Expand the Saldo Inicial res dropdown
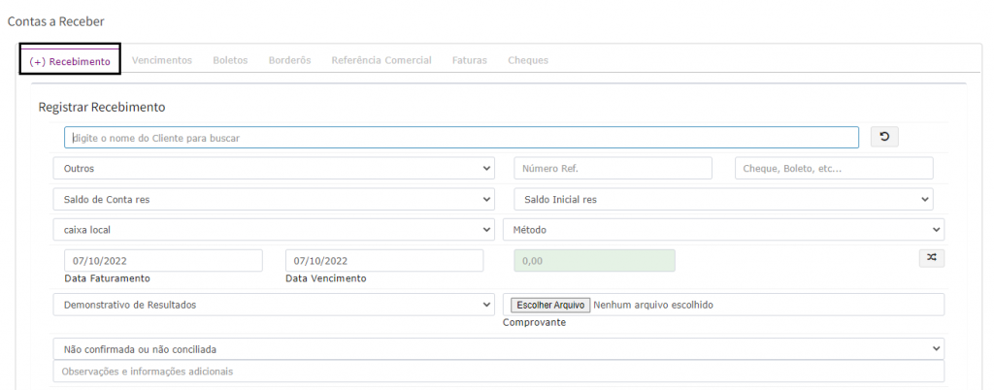 point(723,199)
